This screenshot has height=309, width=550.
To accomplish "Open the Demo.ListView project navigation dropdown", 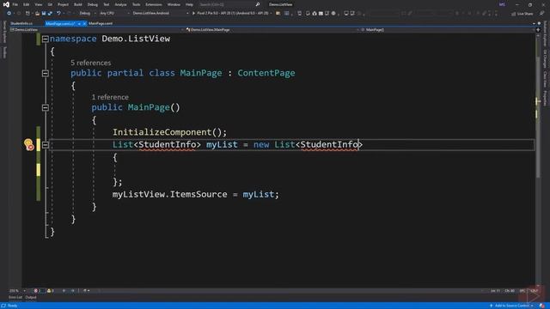I will click(97, 30).
